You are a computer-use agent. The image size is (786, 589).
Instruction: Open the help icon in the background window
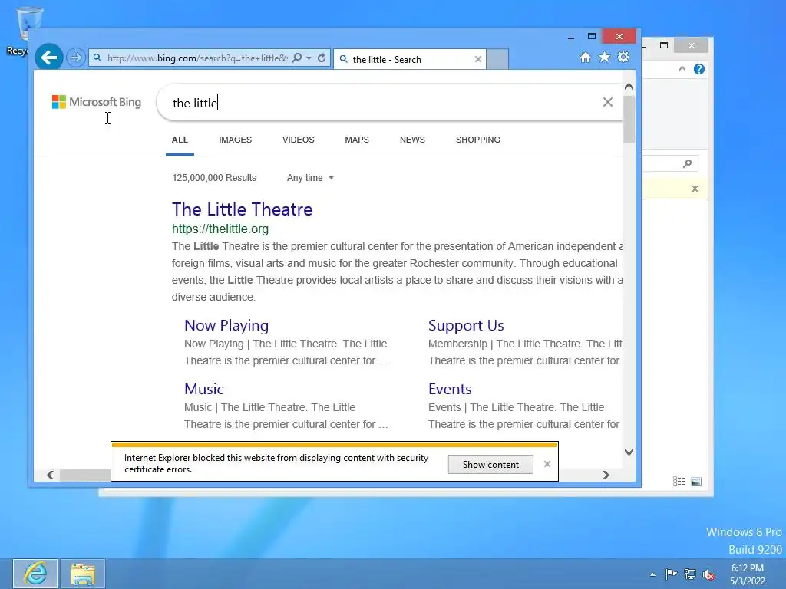pyautogui.click(x=698, y=69)
